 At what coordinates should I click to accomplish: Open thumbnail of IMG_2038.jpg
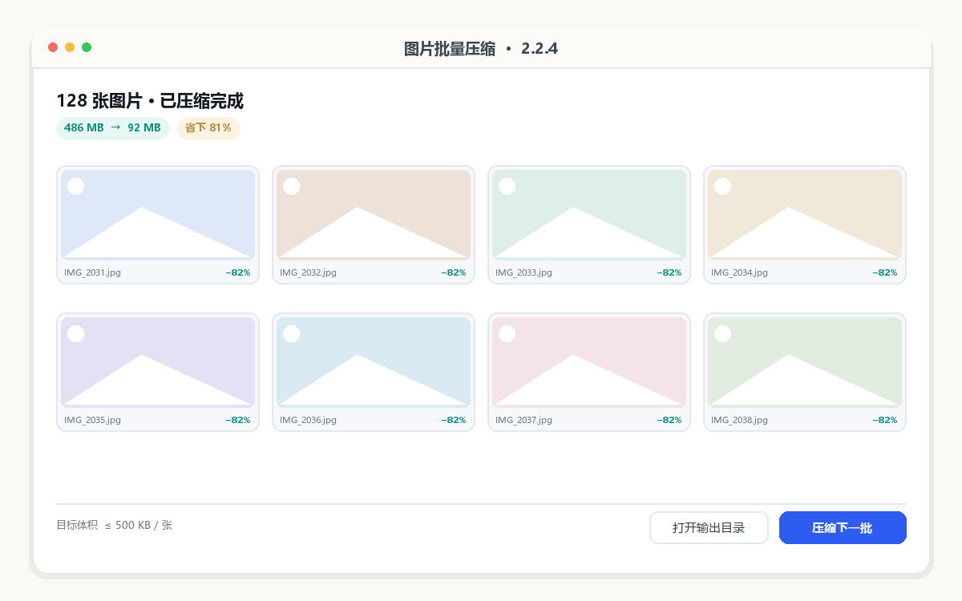pos(805,362)
